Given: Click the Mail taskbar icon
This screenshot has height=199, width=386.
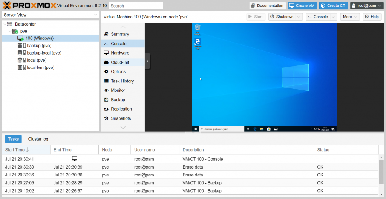Looking at the screenshot, I should click(276, 129).
